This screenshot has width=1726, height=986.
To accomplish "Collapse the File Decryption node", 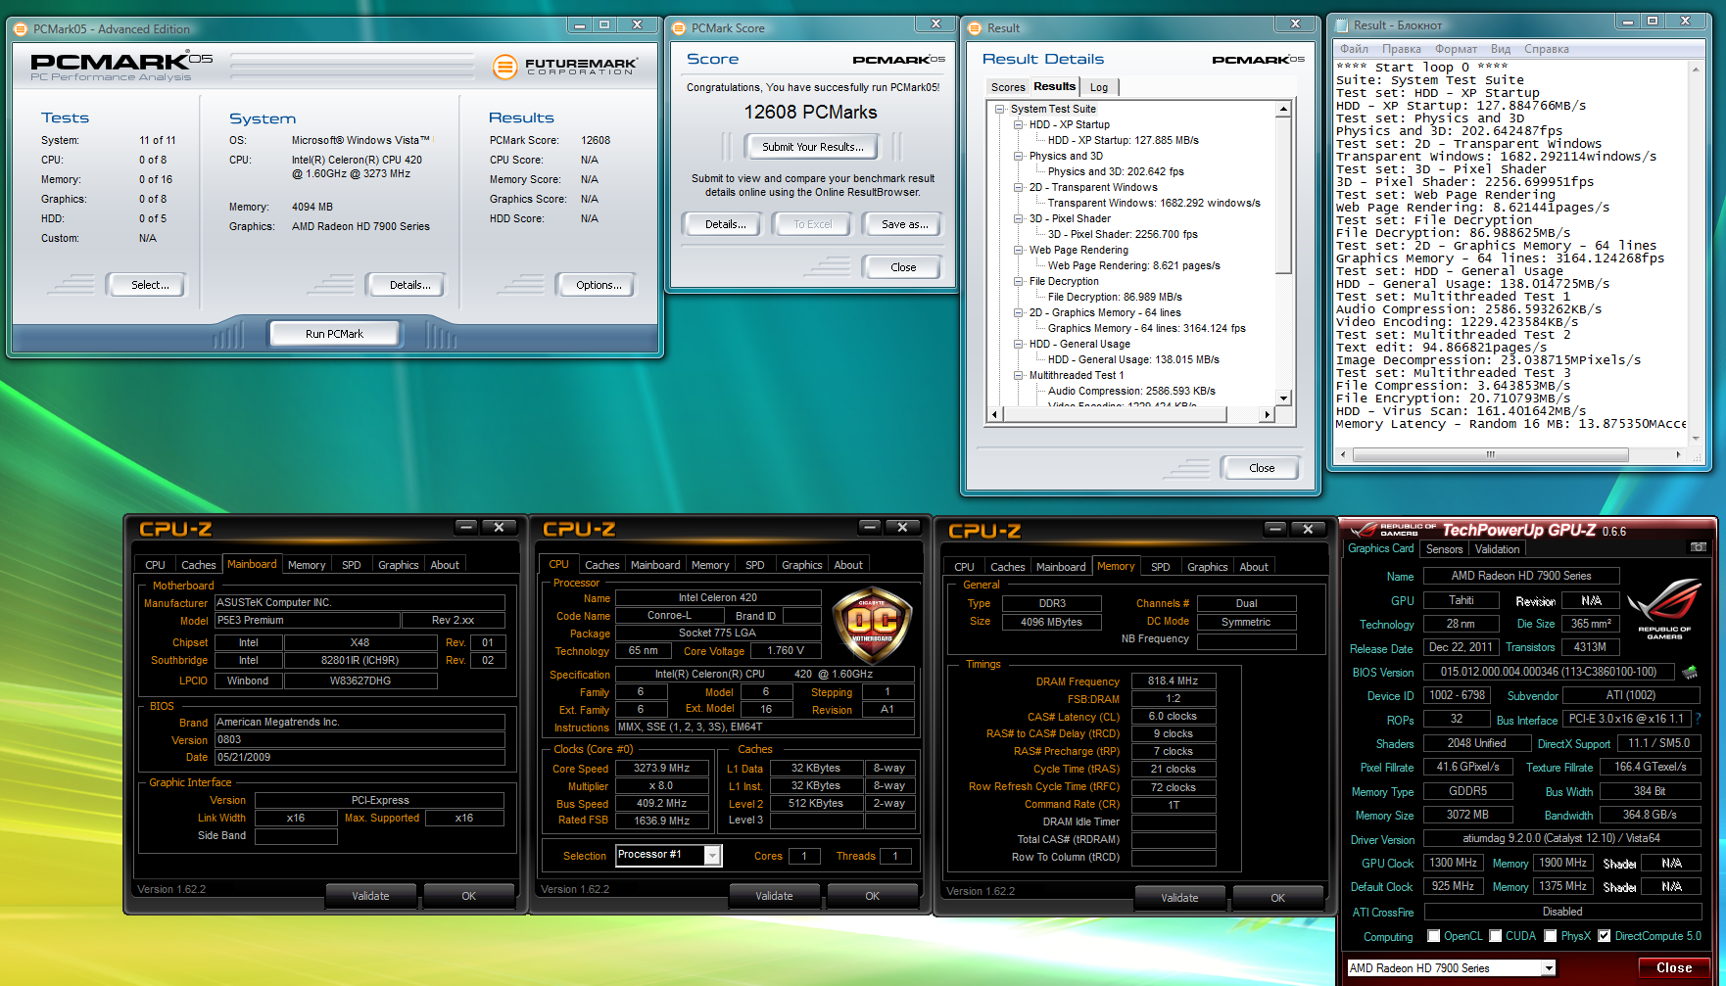I will click(x=1019, y=282).
